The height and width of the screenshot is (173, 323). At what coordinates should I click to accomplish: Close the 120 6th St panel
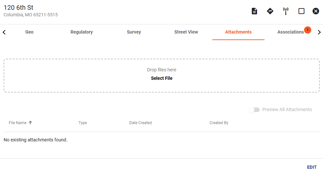[x=316, y=11]
